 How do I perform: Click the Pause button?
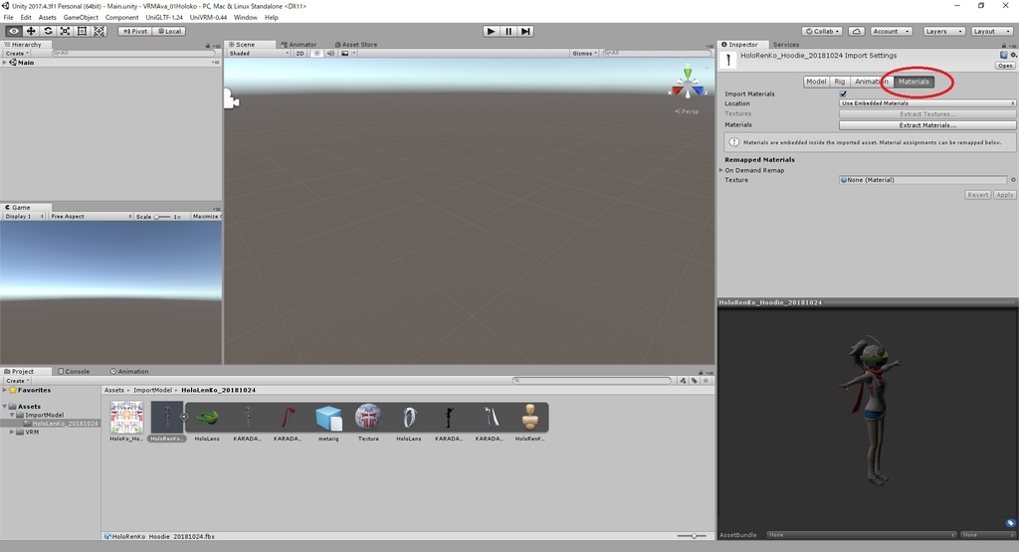509,31
